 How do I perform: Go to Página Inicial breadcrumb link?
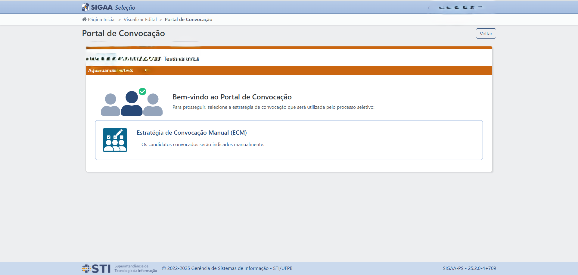point(102,19)
